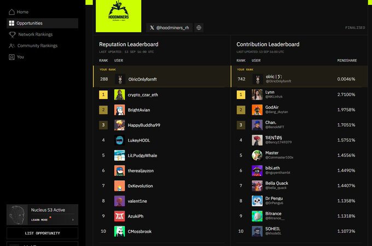Screen dimensions: 372x246
Task: Click Dr Pengu contributor name
Action: tap(274, 198)
